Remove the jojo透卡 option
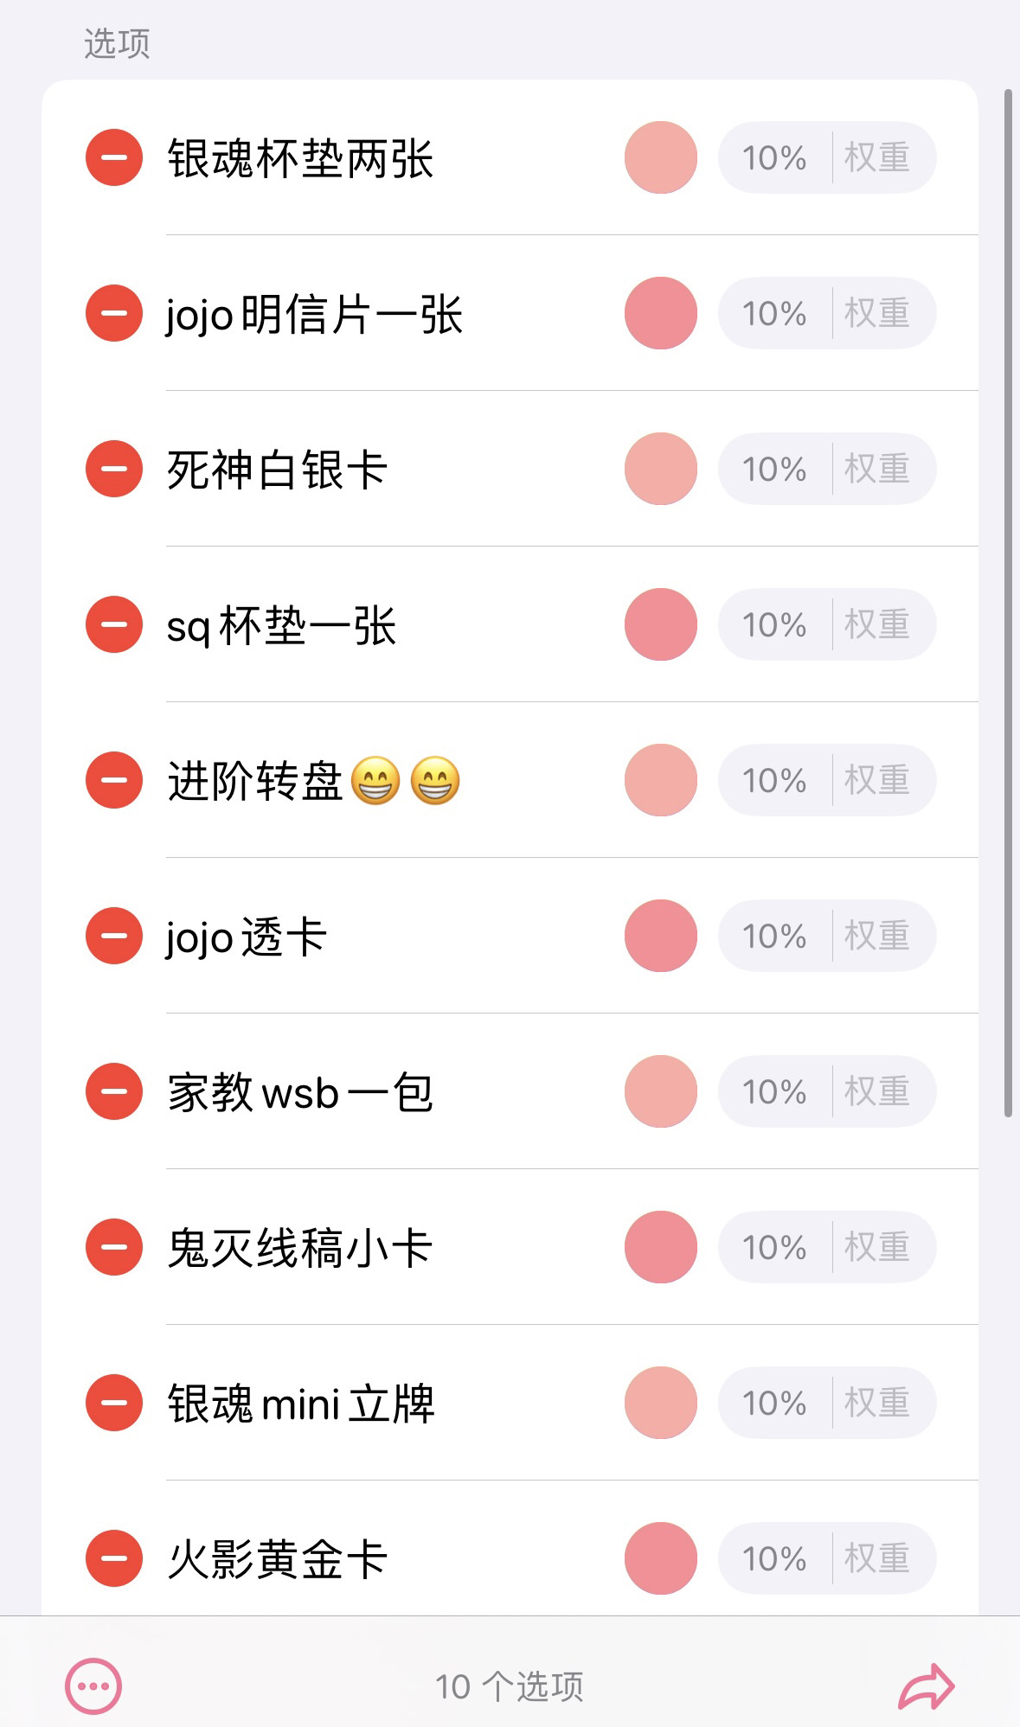Viewport: 1020px width, 1727px height. click(114, 936)
